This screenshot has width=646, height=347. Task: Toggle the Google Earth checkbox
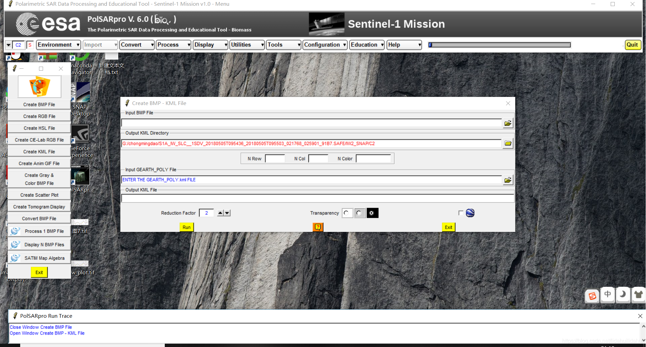click(461, 213)
